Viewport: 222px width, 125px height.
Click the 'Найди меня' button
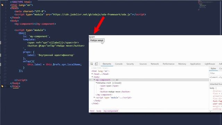pyautogui.click(x=97, y=40)
